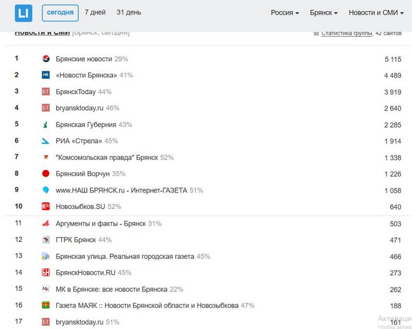This screenshot has height=329, width=412.
Task: Switch to the 7 дней period
Action: point(95,12)
